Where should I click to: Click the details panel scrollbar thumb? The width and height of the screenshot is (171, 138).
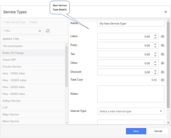pos(168,65)
